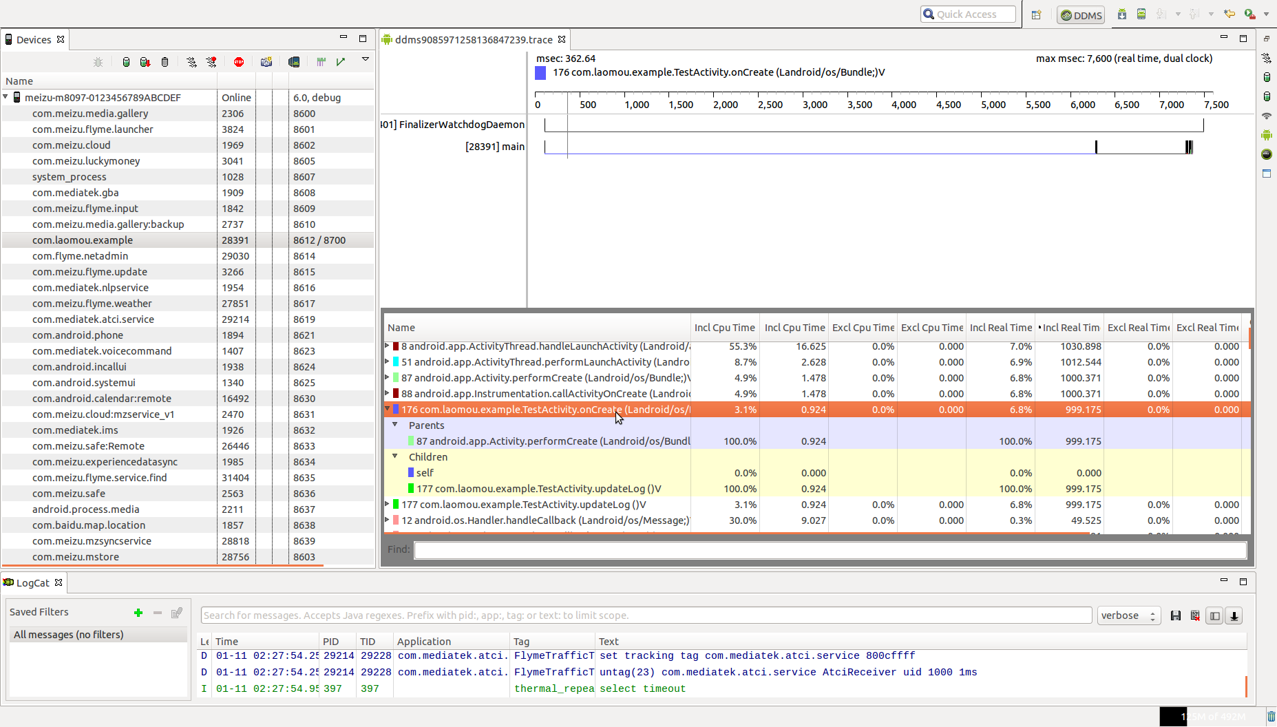This screenshot has width=1277, height=727.
Task: Collapse the Parents section
Action: (x=395, y=425)
